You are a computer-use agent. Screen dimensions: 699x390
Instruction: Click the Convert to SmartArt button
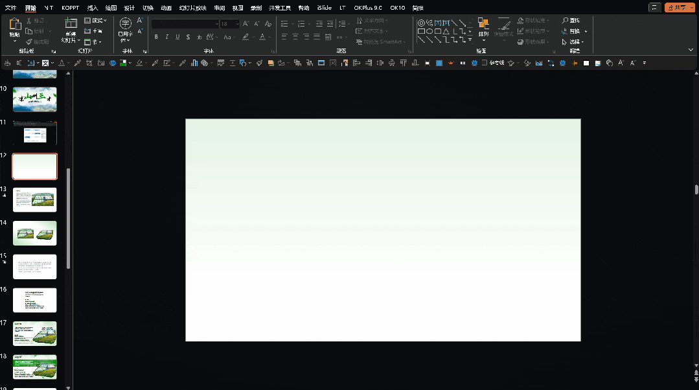coord(381,42)
